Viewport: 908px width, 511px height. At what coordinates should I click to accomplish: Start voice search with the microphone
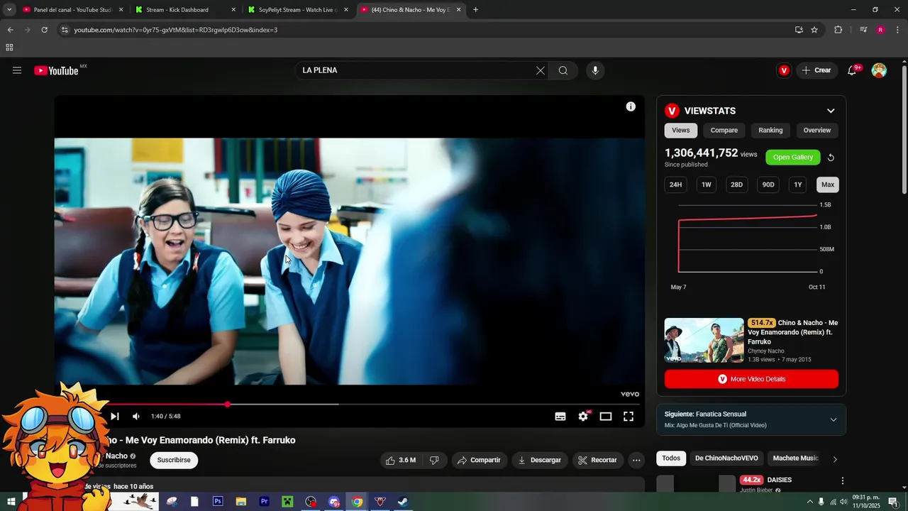click(x=595, y=70)
